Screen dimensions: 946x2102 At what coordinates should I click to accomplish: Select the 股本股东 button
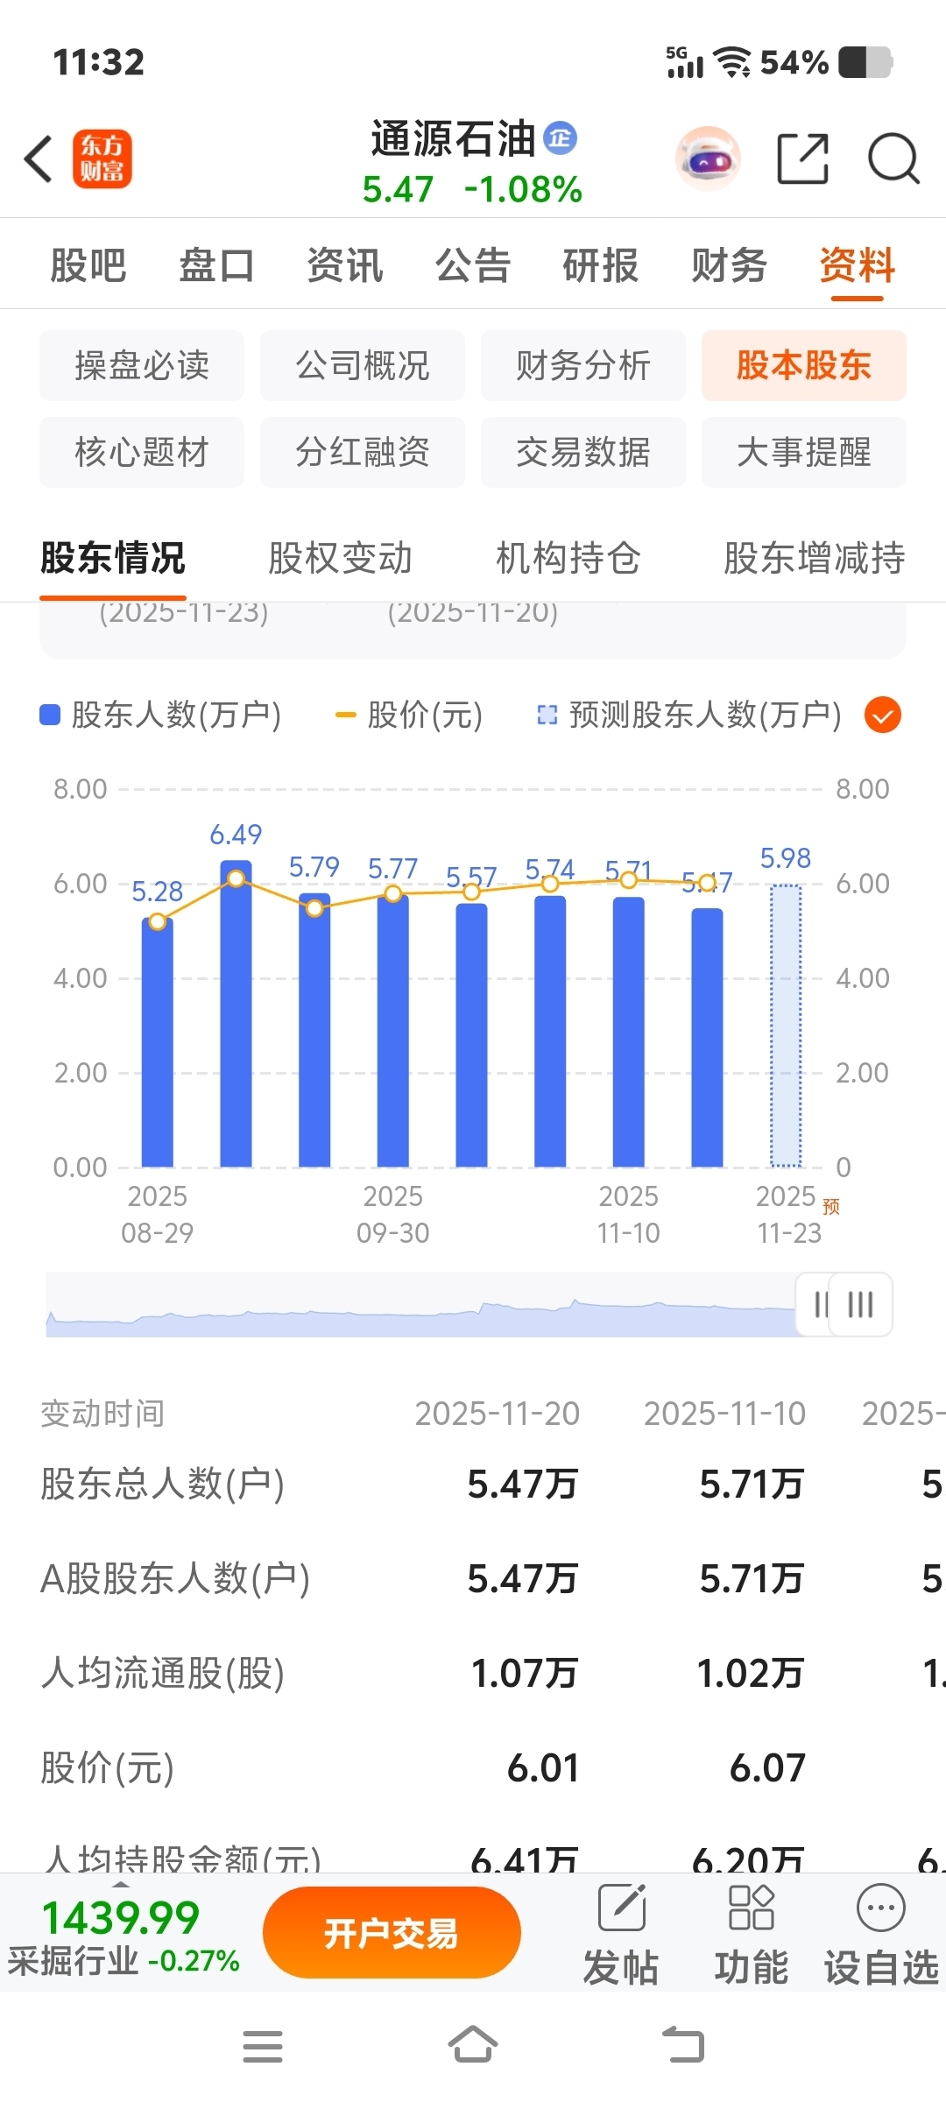coord(804,365)
